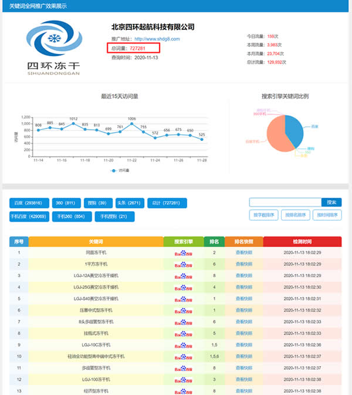The width and height of the screenshot is (352, 395).
Task: Click the 搜索 search button
Action: [331, 202]
